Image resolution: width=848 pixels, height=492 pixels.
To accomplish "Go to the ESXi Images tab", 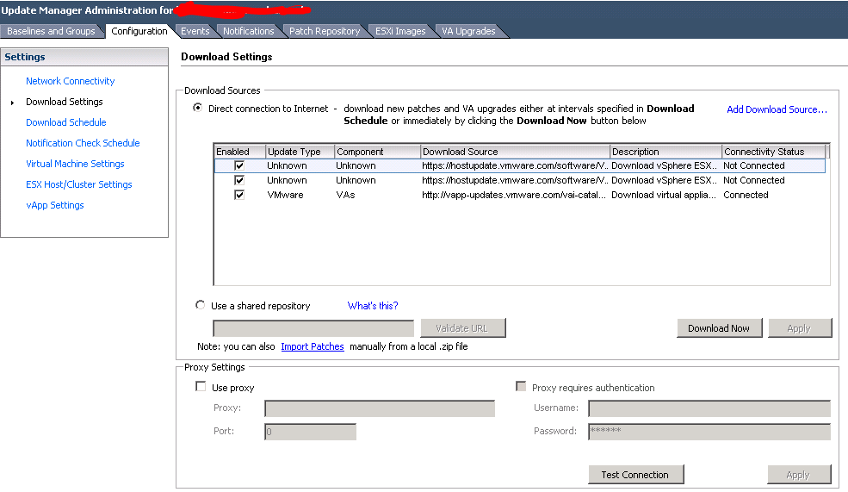I will click(x=400, y=31).
